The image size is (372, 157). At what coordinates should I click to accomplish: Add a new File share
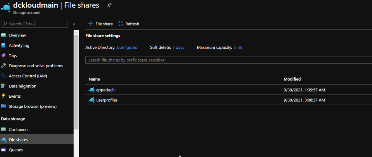(x=100, y=24)
